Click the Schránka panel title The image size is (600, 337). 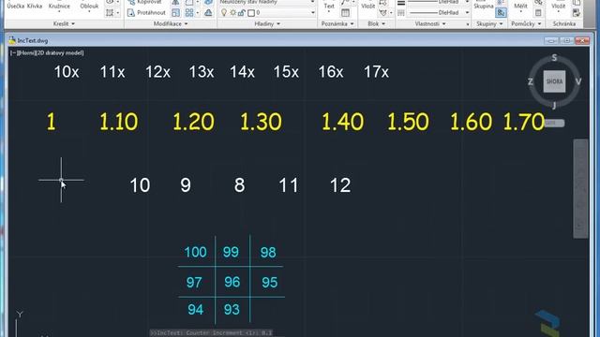pyautogui.click(x=564, y=23)
